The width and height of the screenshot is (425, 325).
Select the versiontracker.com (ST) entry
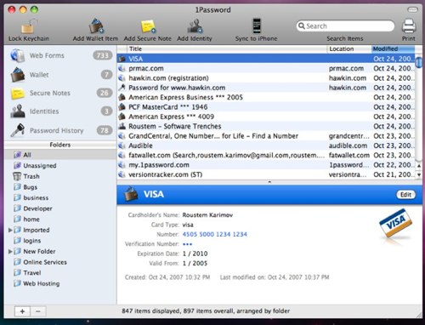point(266,174)
